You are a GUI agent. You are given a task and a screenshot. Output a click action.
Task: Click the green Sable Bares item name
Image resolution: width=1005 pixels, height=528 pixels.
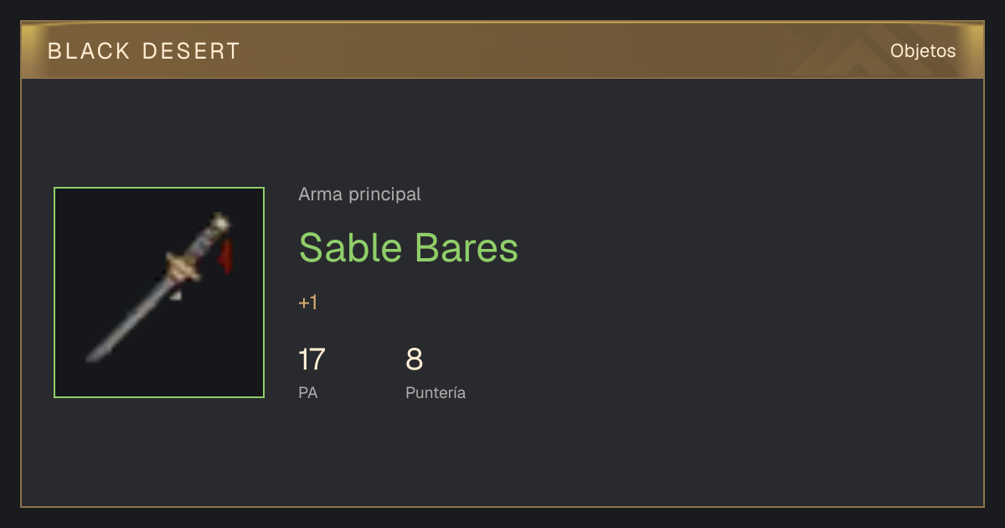[x=409, y=247]
